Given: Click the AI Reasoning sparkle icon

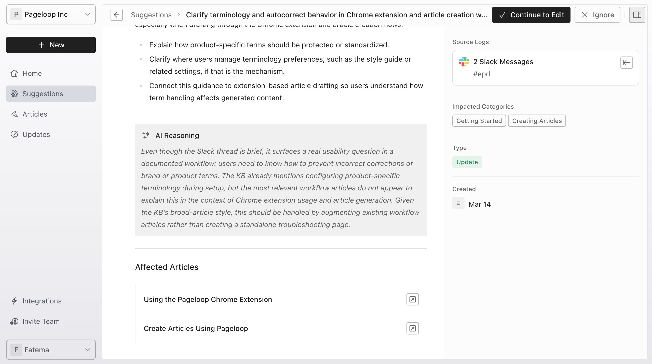Looking at the screenshot, I should click(146, 135).
